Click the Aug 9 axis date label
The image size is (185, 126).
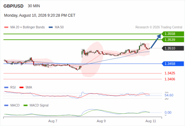pos(101,121)
